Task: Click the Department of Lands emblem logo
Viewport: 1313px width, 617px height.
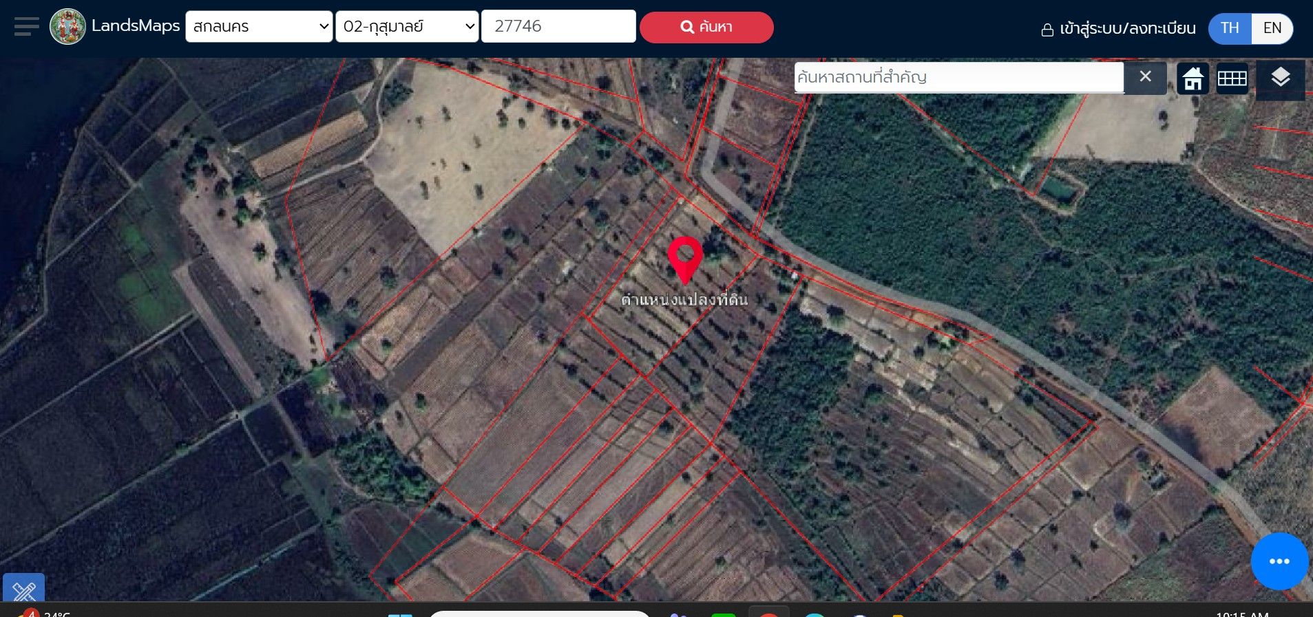Action: pyautogui.click(x=67, y=27)
